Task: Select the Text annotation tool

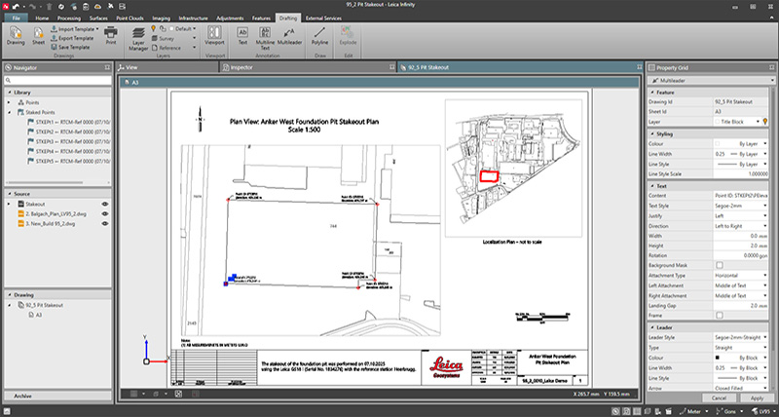Action: [x=243, y=35]
